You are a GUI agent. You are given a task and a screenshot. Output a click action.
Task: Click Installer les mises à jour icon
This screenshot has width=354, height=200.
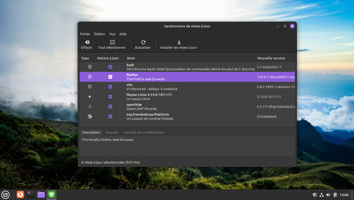pos(179,42)
